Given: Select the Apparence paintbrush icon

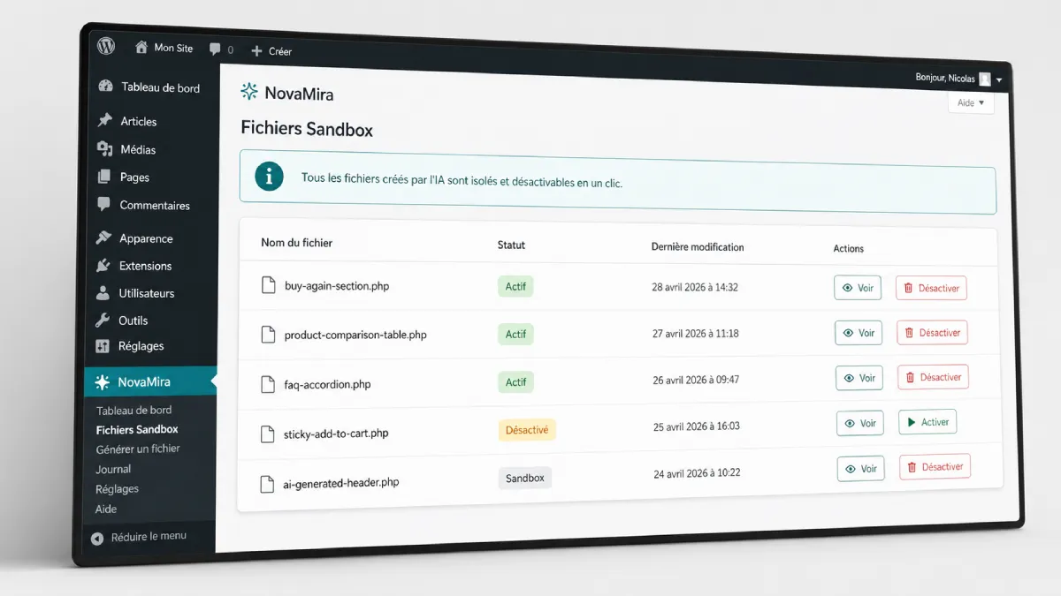Looking at the screenshot, I should [x=103, y=238].
